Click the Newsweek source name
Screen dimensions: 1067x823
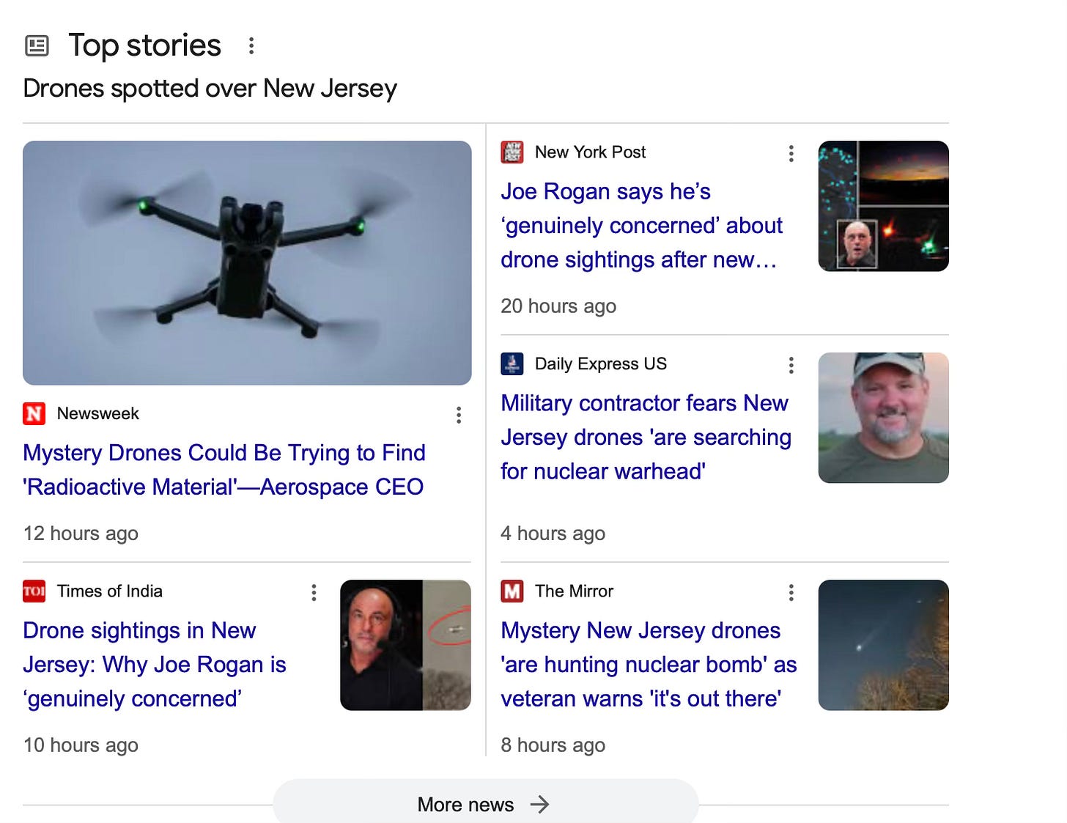coord(98,414)
